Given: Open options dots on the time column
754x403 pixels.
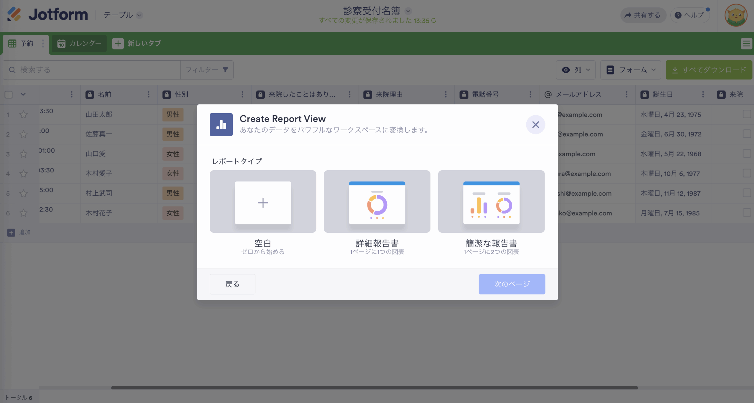Looking at the screenshot, I should click(x=72, y=94).
